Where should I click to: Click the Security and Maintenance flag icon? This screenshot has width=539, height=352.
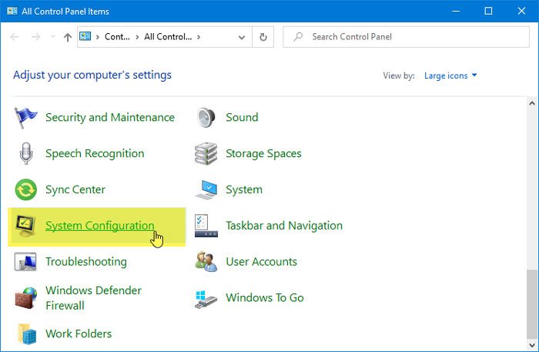(26, 118)
